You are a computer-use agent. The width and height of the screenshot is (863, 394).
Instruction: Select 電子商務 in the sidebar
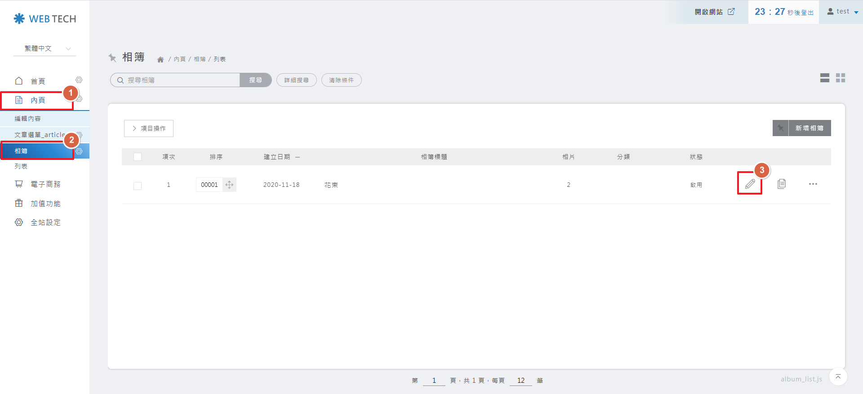click(x=45, y=184)
